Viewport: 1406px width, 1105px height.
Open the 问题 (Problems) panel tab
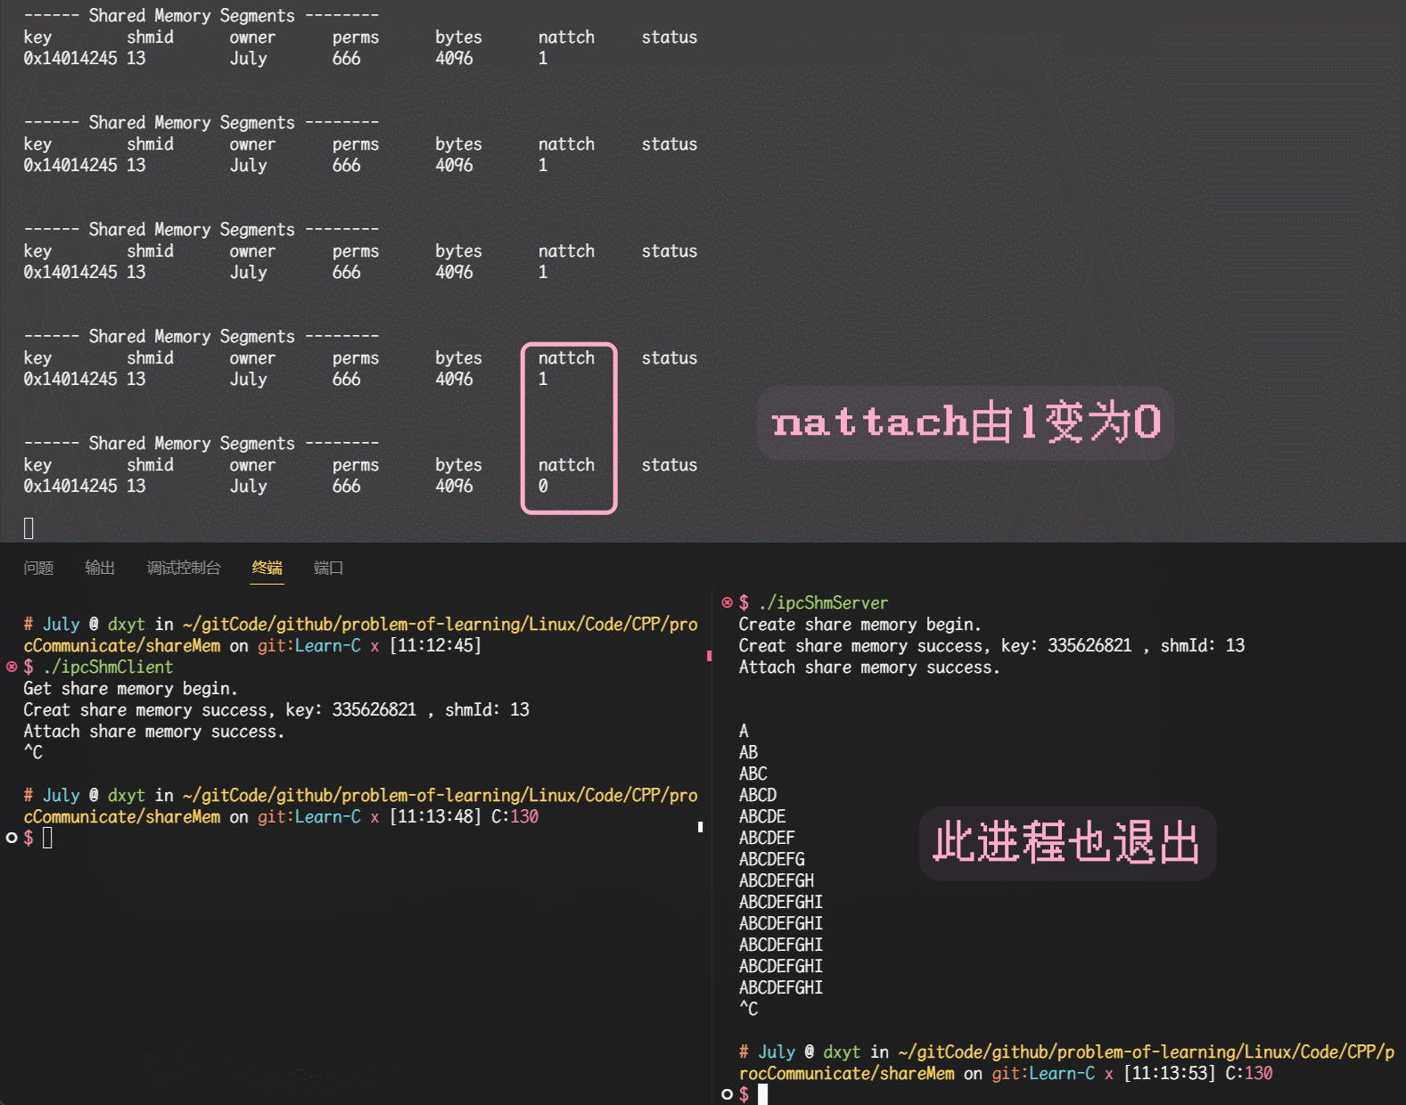coord(38,568)
